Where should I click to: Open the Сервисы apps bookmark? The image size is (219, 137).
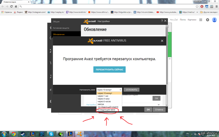[7, 12]
